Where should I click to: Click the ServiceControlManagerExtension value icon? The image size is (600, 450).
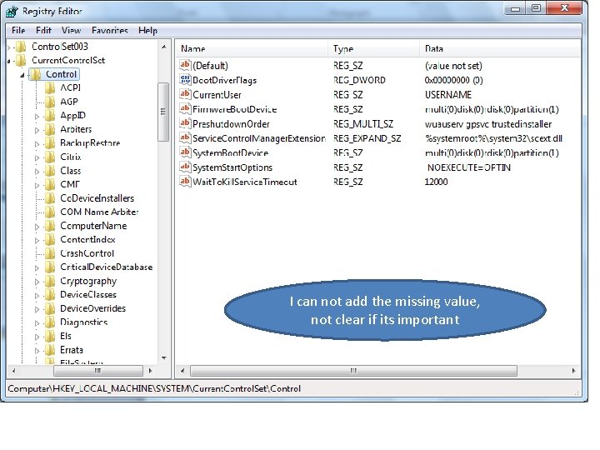tap(185, 137)
